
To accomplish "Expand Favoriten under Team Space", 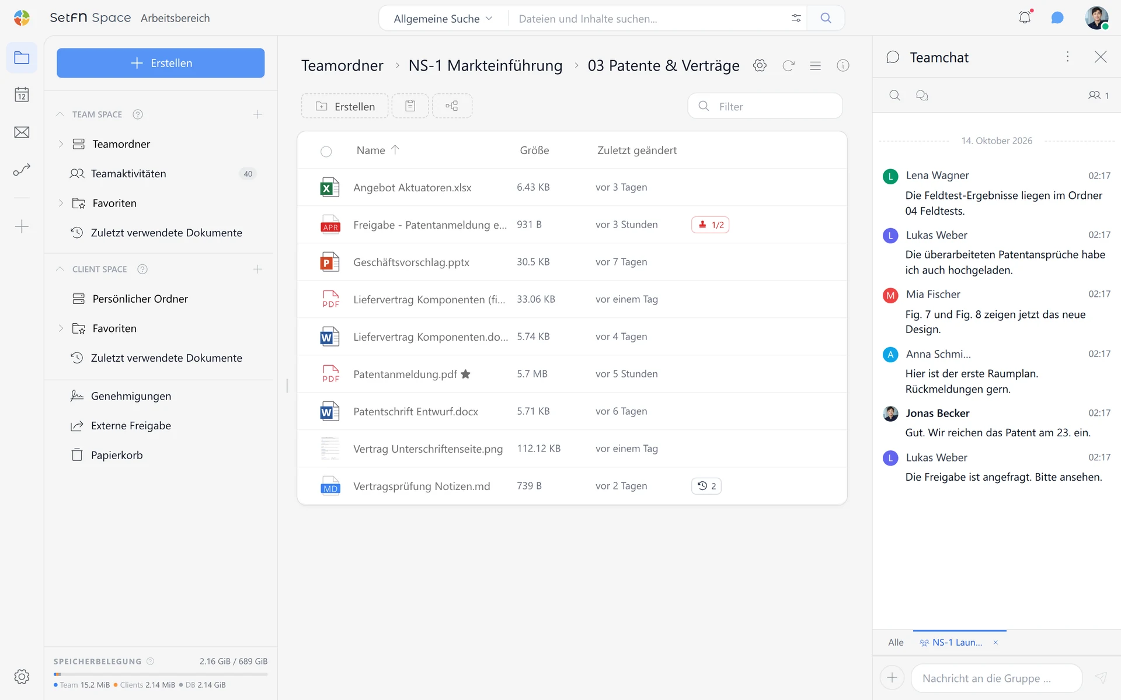I will click(x=61, y=203).
